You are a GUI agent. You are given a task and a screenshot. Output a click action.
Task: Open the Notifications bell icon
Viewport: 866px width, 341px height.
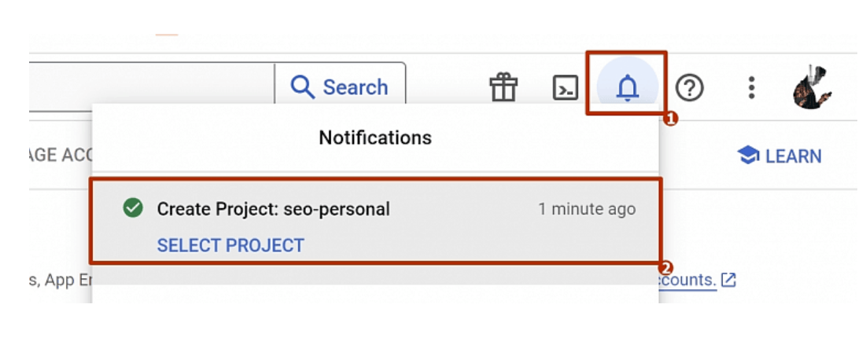coord(627,87)
